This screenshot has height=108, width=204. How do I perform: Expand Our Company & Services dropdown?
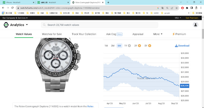pos(15,18)
